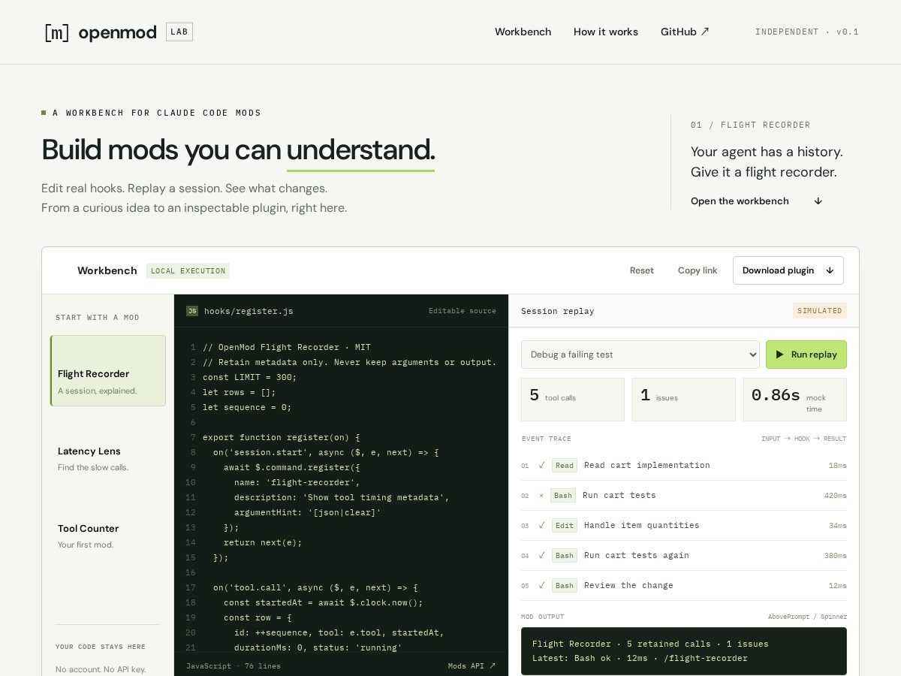This screenshot has height=676, width=901.
Task: Click the [m] openmod logo mark
Action: click(56, 32)
